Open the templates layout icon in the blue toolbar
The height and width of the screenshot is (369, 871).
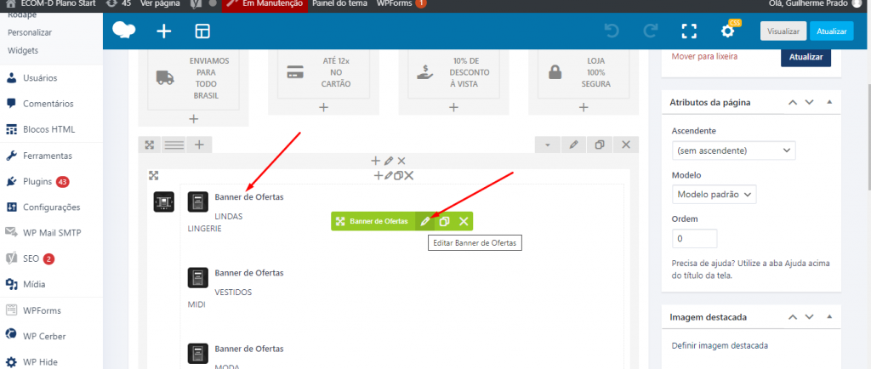pos(202,31)
